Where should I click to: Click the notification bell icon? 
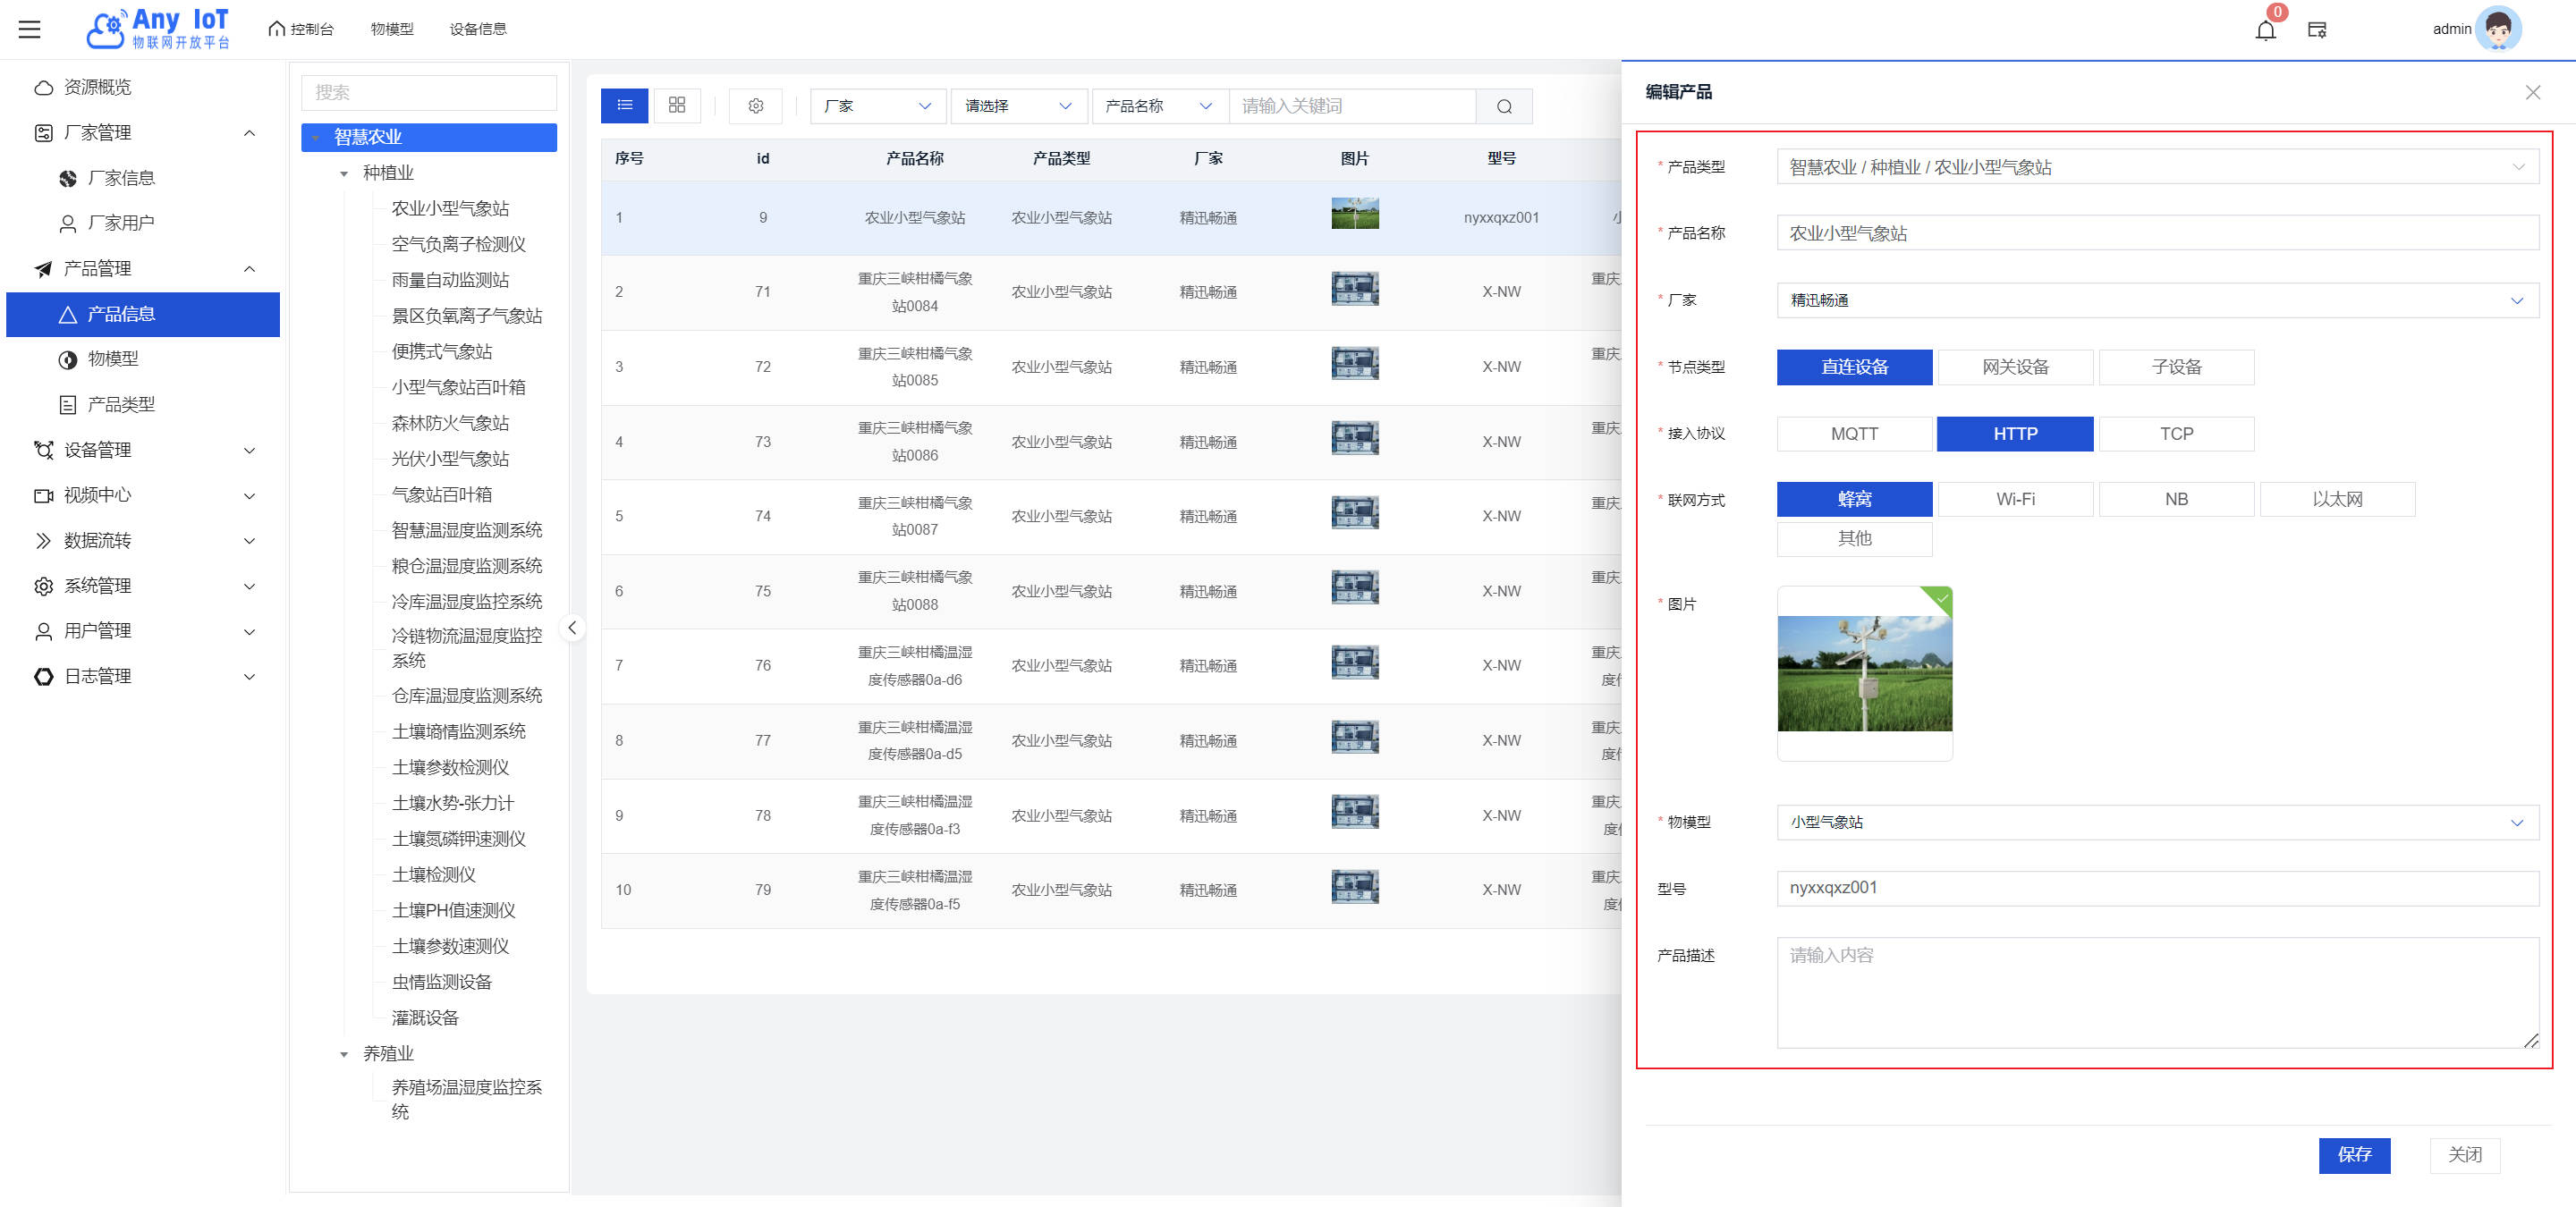click(2265, 30)
